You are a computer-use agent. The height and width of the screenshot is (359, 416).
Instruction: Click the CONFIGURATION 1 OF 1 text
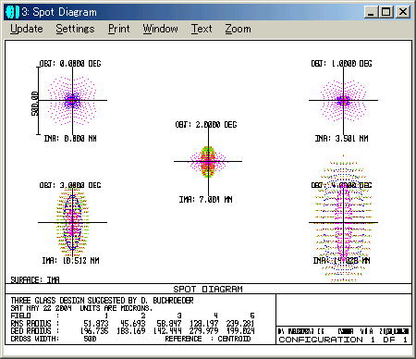point(343,340)
